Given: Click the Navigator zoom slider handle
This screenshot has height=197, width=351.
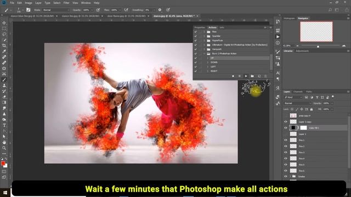Looking at the screenshot, I should (318, 46).
